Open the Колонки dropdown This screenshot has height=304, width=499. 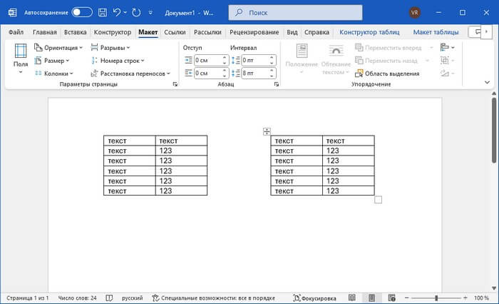54,74
